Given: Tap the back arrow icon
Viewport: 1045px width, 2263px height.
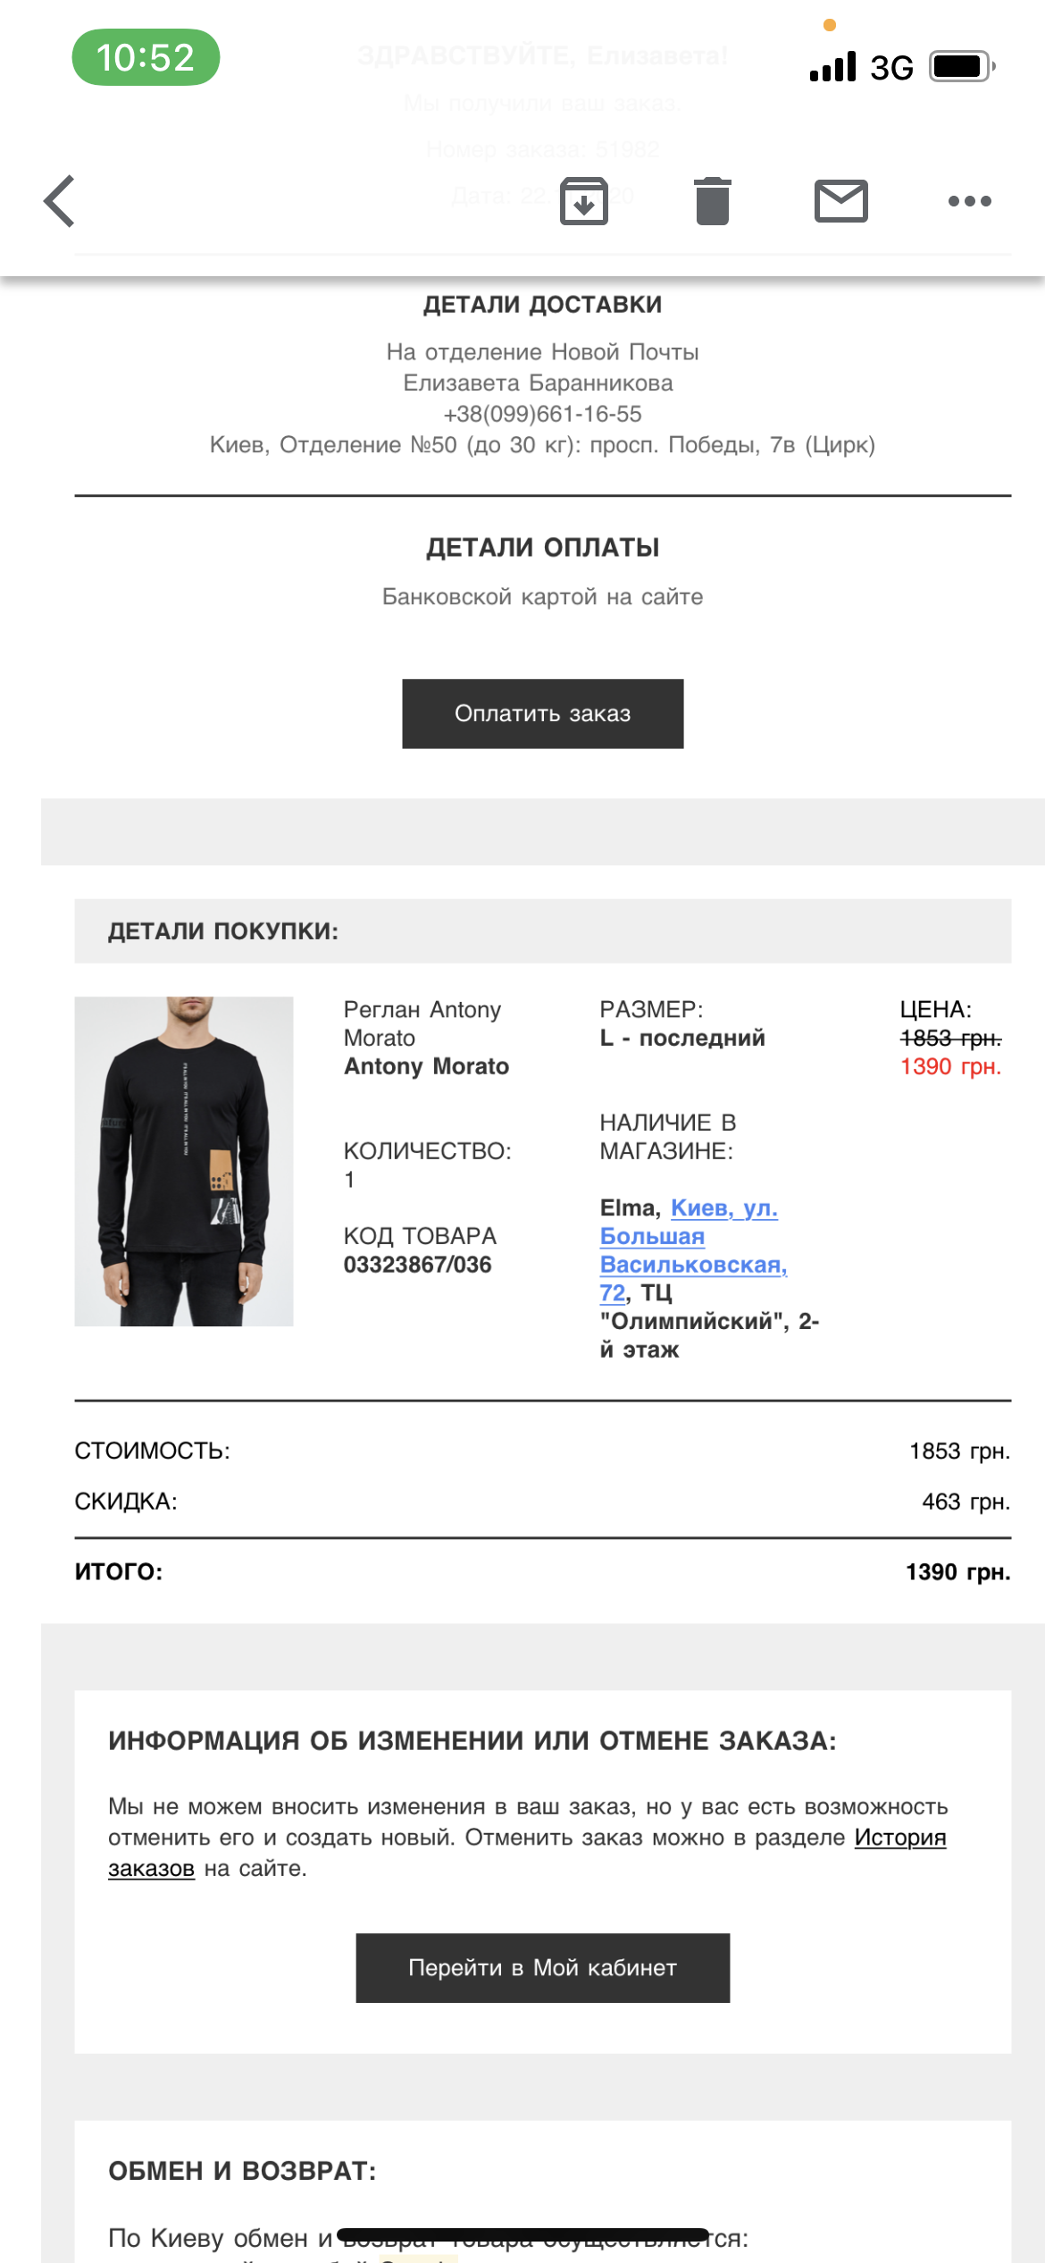Looking at the screenshot, I should tap(60, 201).
